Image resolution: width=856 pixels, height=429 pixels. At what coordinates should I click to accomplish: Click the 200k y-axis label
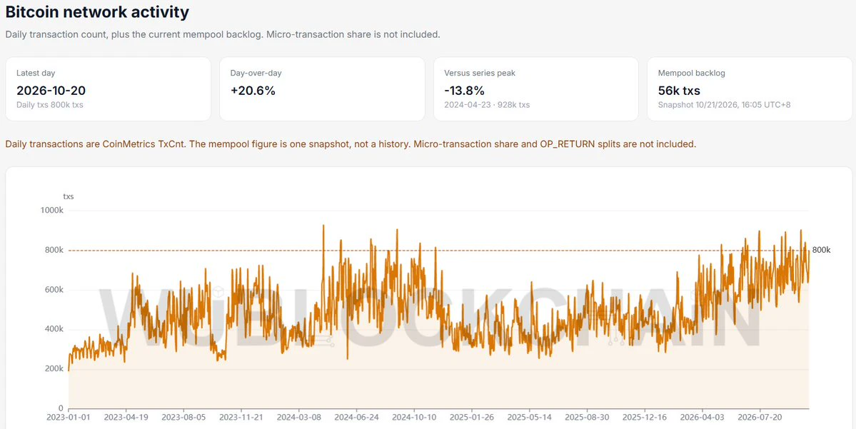(x=54, y=369)
